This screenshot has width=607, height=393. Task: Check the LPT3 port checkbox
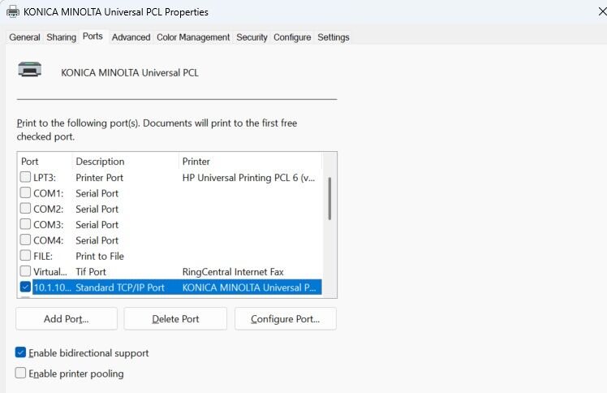pos(26,177)
